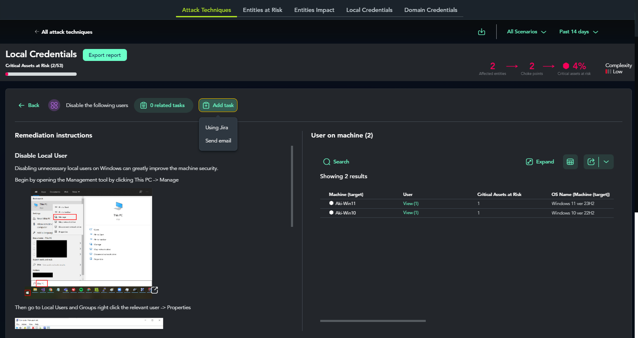Click the Critical assets at risk hexagon icon

[566, 66]
